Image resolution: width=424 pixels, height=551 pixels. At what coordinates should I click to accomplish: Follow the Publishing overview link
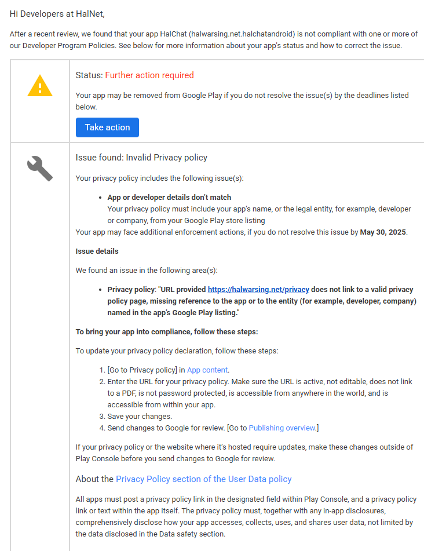point(282,428)
